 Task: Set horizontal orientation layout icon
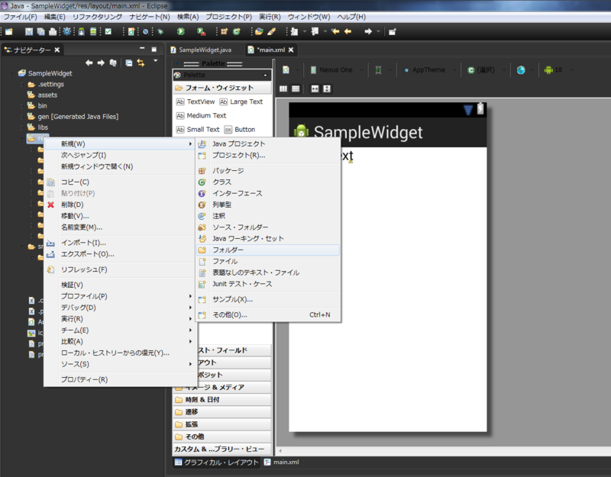coord(283,89)
